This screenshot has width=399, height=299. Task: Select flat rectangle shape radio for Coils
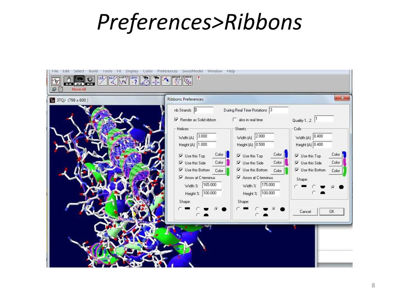(x=296, y=186)
